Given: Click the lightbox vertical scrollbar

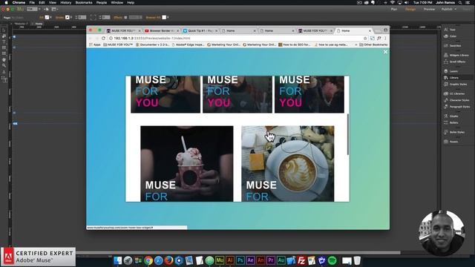Looking at the screenshot, I should click(x=348, y=134).
